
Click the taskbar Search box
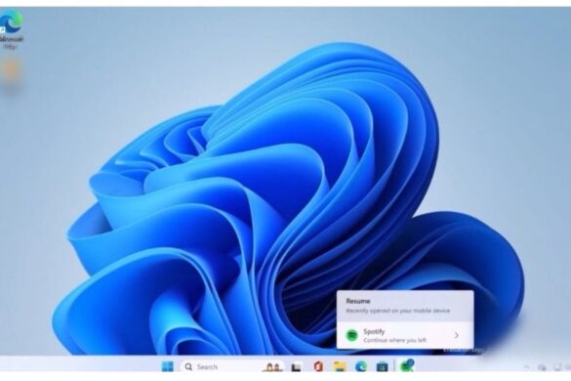[232, 366]
